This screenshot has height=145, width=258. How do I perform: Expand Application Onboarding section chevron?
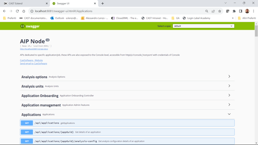[x=229, y=95]
